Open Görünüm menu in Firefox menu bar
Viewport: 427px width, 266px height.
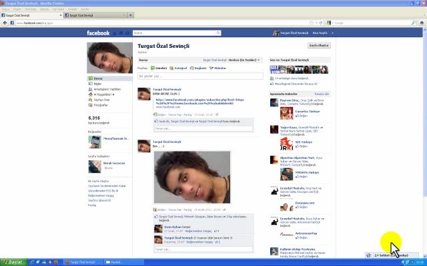(x=31, y=9)
